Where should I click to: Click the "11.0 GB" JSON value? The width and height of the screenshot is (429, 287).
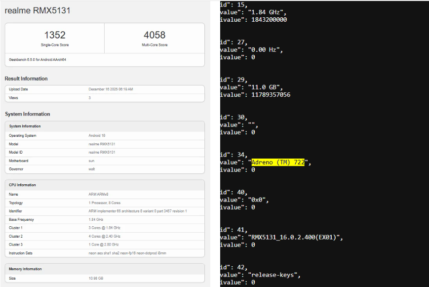(x=266, y=87)
